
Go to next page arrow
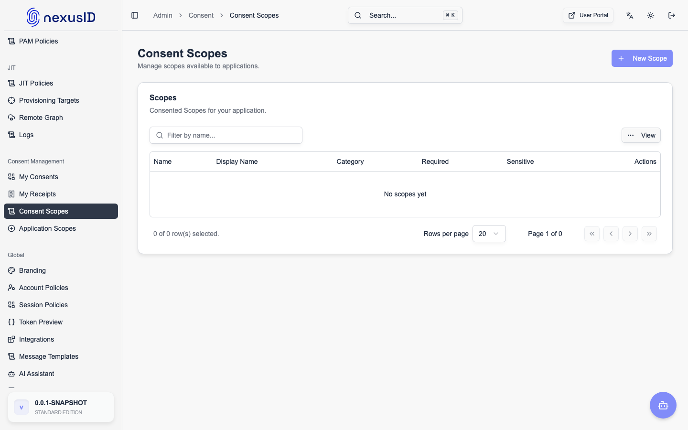pyautogui.click(x=630, y=234)
